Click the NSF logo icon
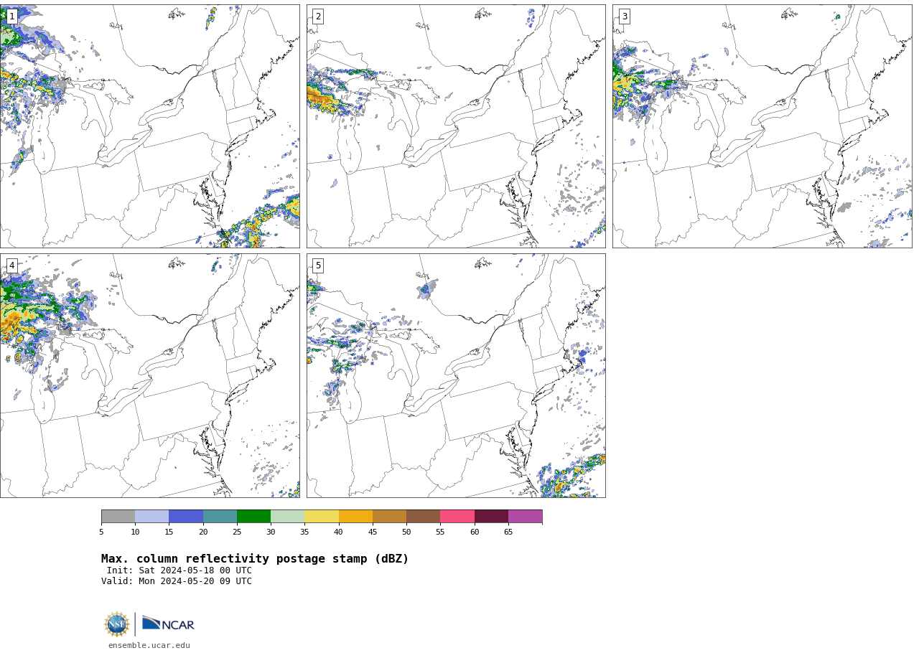Viewport: 919px width, 653px height. pos(117,624)
